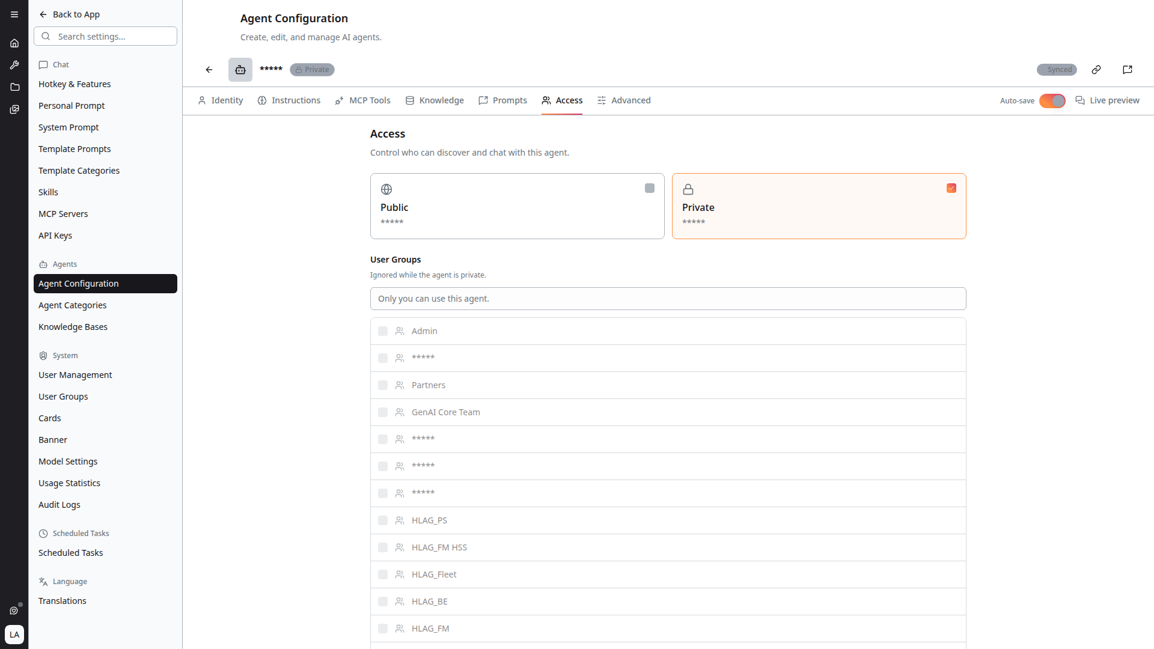Select the Public access card
Viewport: 1154px width, 649px height.
(517, 206)
